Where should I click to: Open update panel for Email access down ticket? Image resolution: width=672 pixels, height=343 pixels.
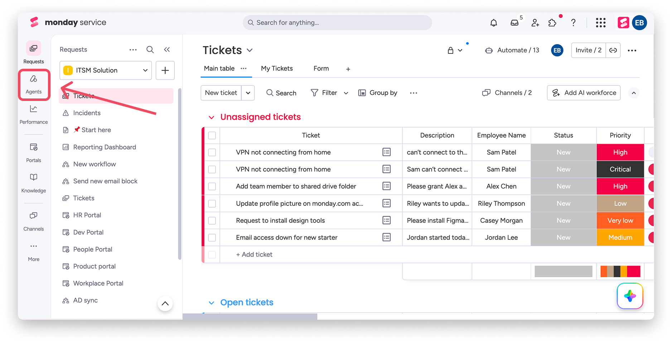386,237
